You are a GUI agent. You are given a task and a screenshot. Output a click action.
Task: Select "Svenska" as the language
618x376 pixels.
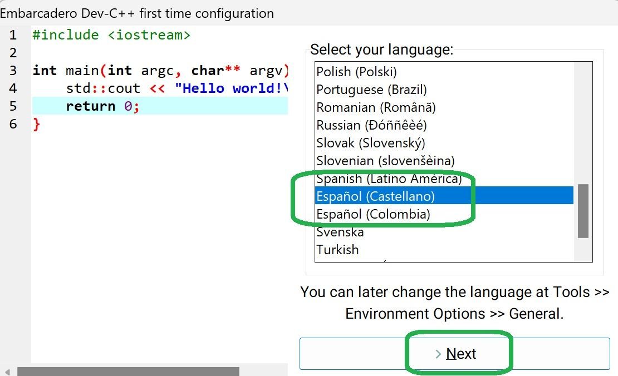[340, 231]
